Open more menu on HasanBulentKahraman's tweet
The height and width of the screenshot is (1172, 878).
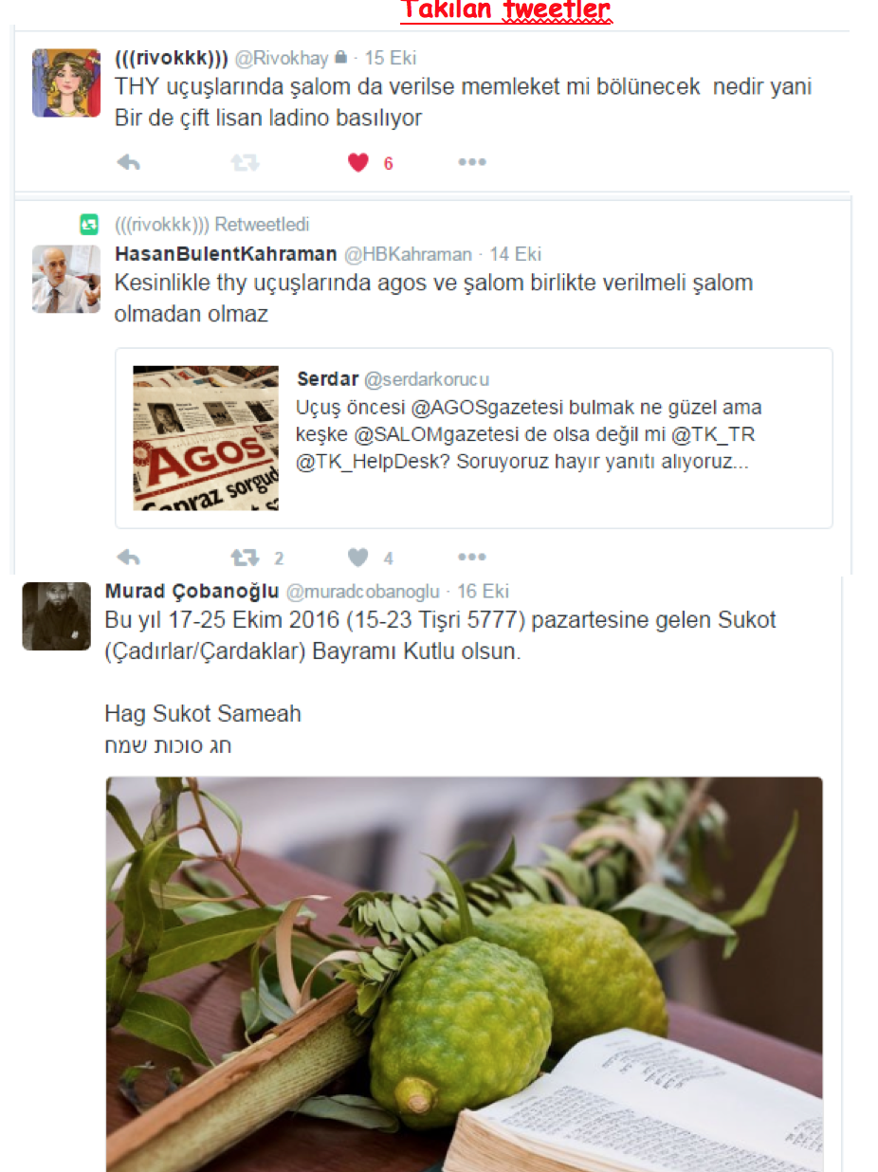(471, 557)
